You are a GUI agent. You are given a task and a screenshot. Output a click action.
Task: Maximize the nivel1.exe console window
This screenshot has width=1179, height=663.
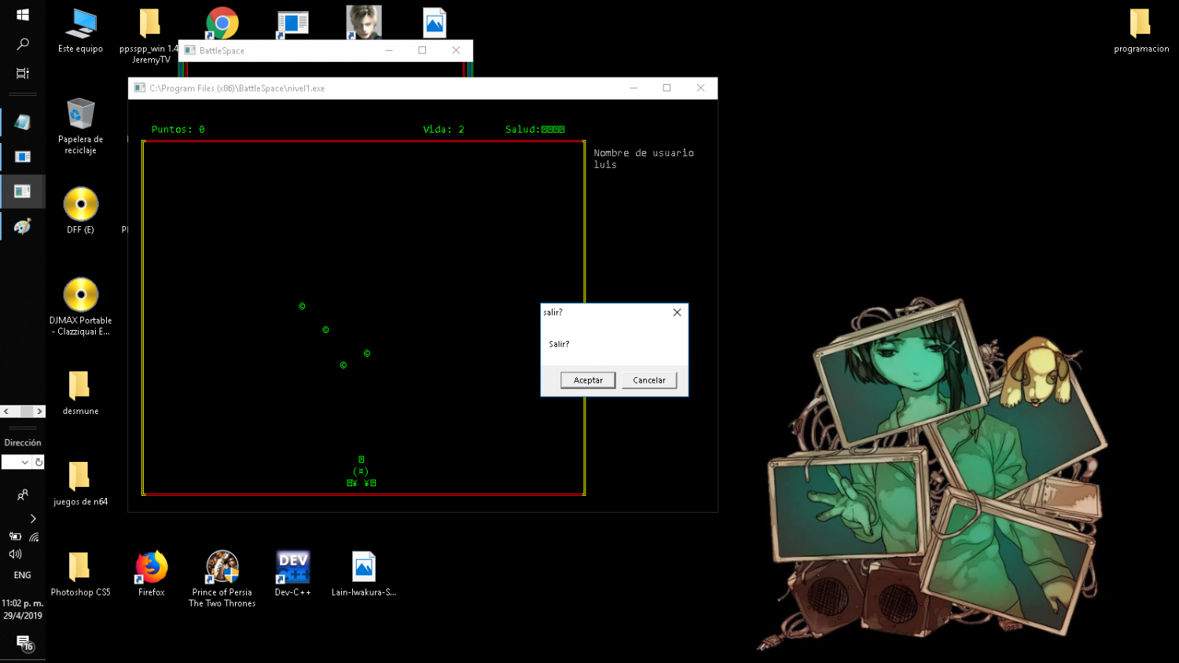click(x=667, y=88)
